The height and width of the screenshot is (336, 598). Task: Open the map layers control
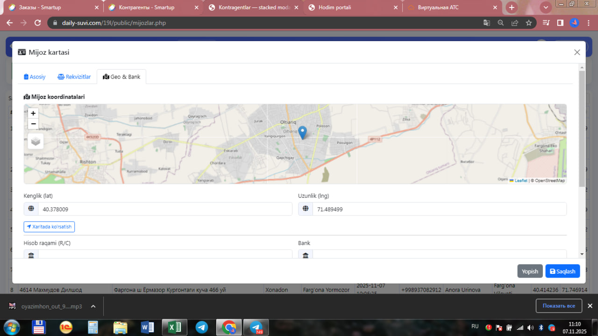click(36, 141)
